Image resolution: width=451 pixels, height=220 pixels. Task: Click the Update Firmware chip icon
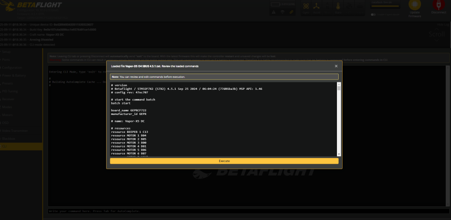414,4
